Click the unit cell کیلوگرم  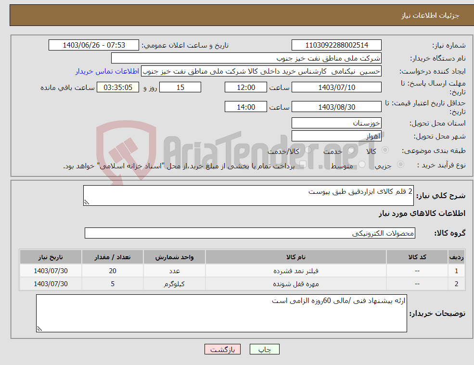coord(174,284)
